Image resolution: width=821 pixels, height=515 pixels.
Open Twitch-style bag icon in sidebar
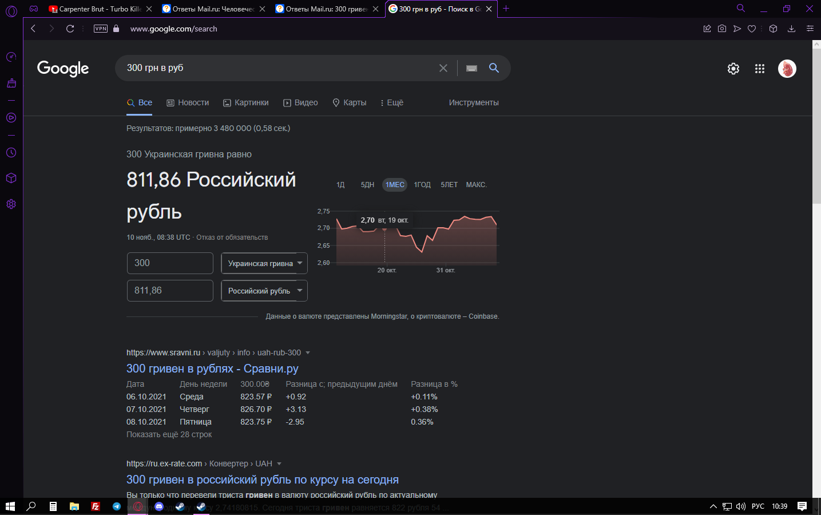coord(11,84)
